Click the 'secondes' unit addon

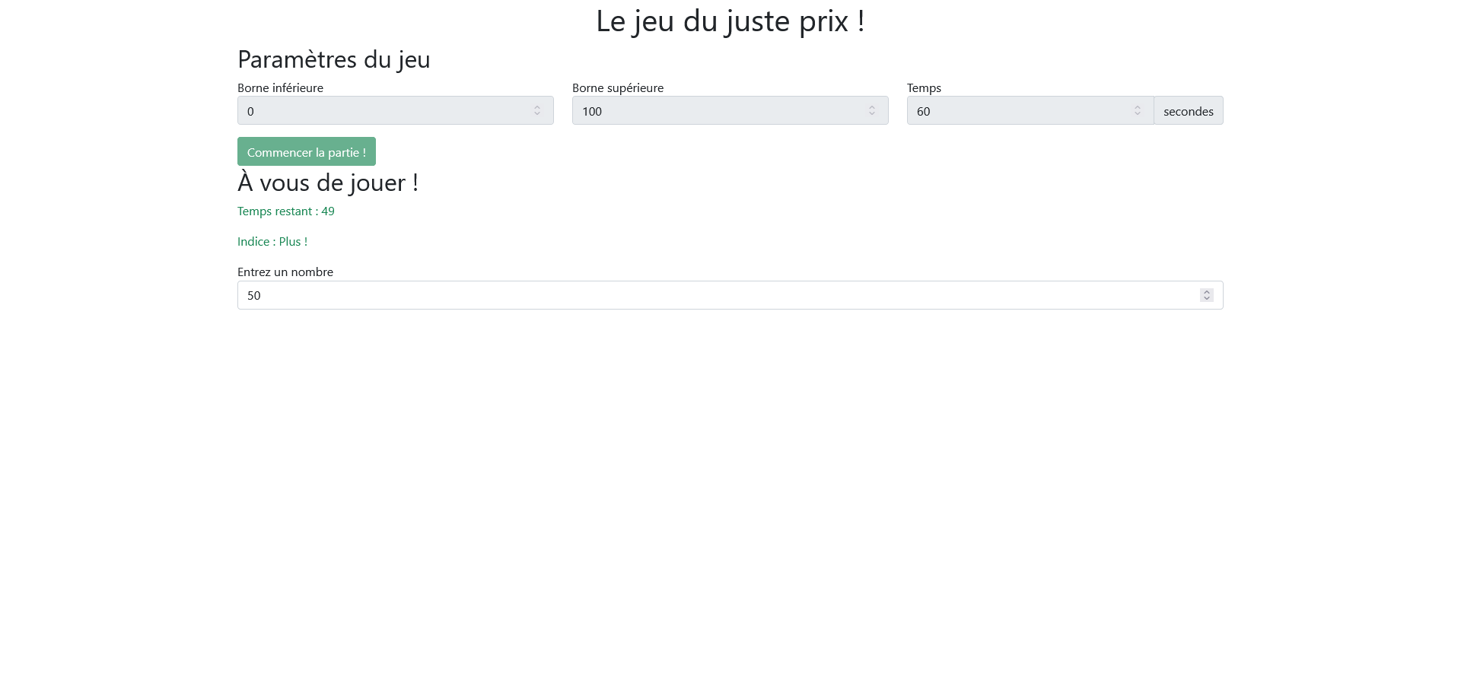[x=1188, y=111]
